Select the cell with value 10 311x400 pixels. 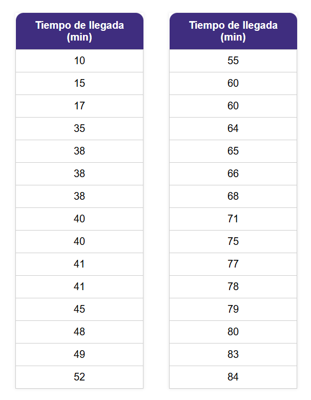tap(79, 61)
